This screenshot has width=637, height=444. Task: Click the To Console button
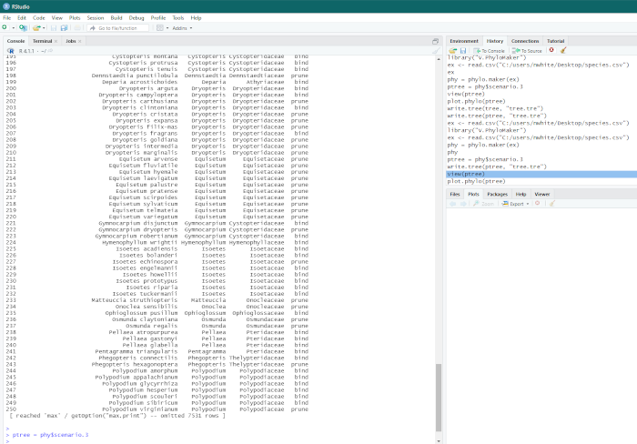click(x=490, y=50)
